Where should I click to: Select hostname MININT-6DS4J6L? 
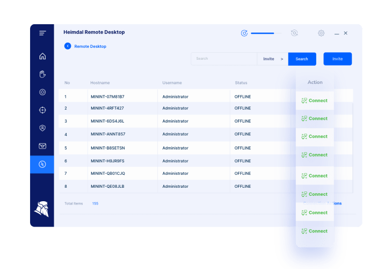[x=107, y=121]
